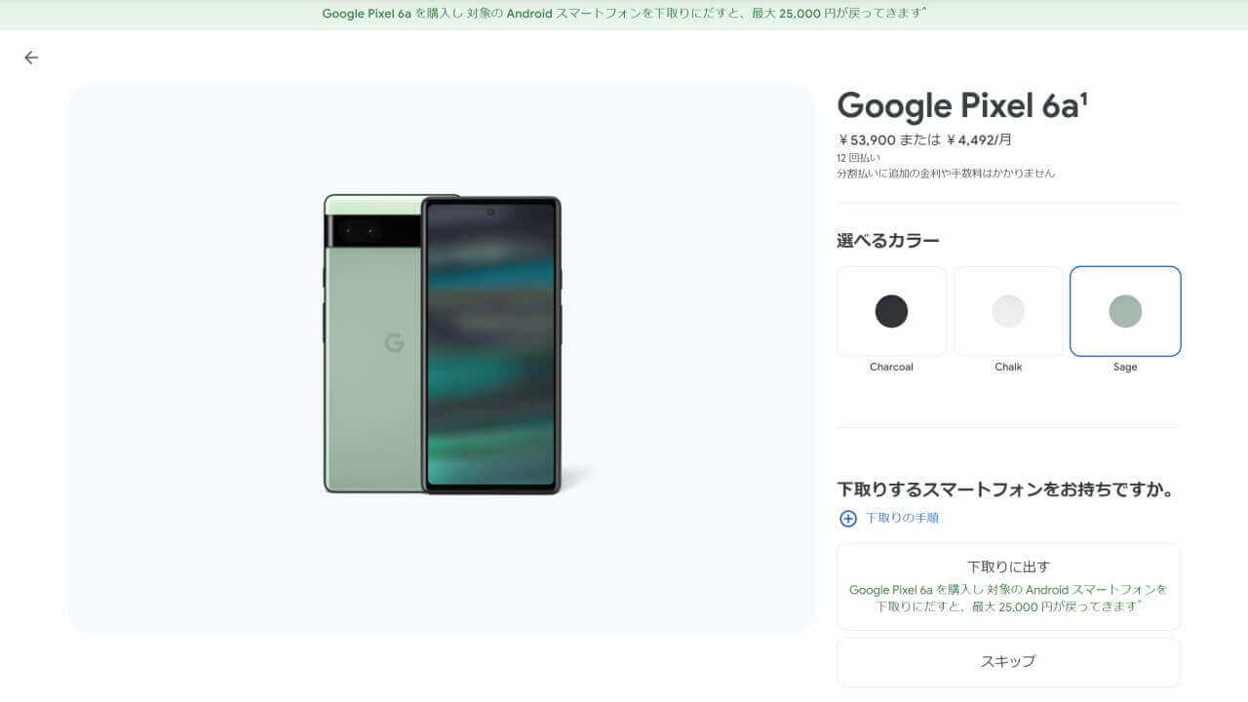
Task: Click the green trade-in offer text in card
Action: click(x=1008, y=598)
